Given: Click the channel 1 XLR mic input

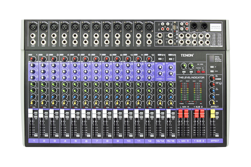Looking at the screenshot, I should [x=33, y=27].
